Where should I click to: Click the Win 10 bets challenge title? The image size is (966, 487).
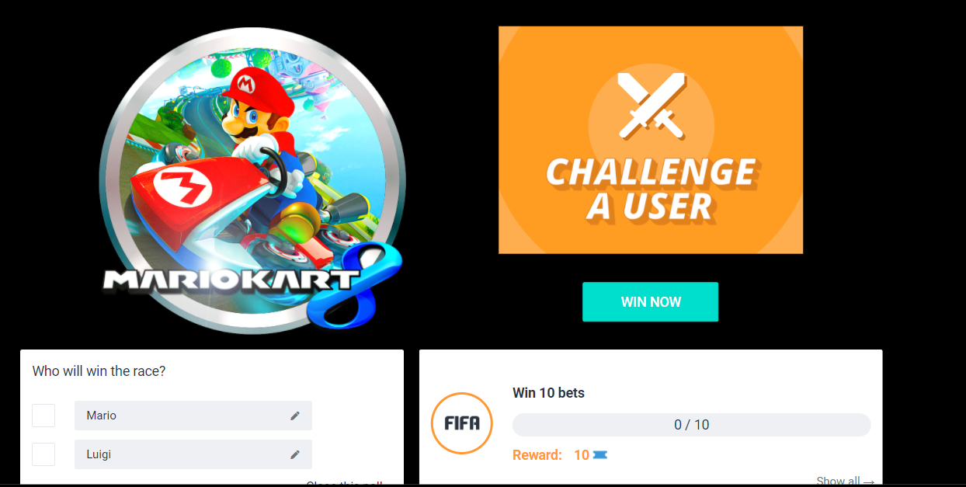click(549, 393)
